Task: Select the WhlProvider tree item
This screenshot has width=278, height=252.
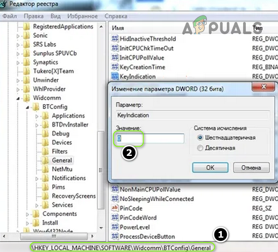Action: tap(49, 89)
